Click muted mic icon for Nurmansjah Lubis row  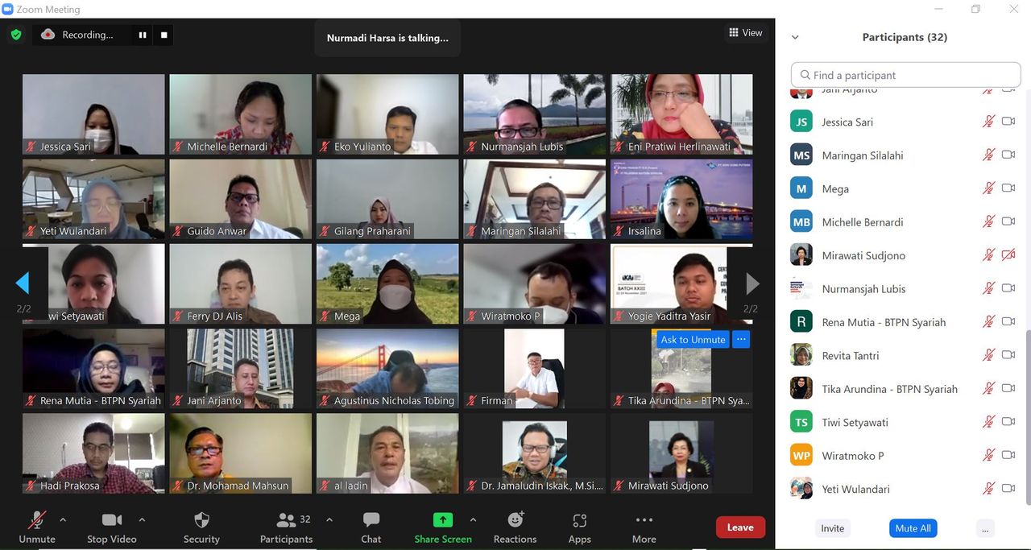click(x=988, y=288)
